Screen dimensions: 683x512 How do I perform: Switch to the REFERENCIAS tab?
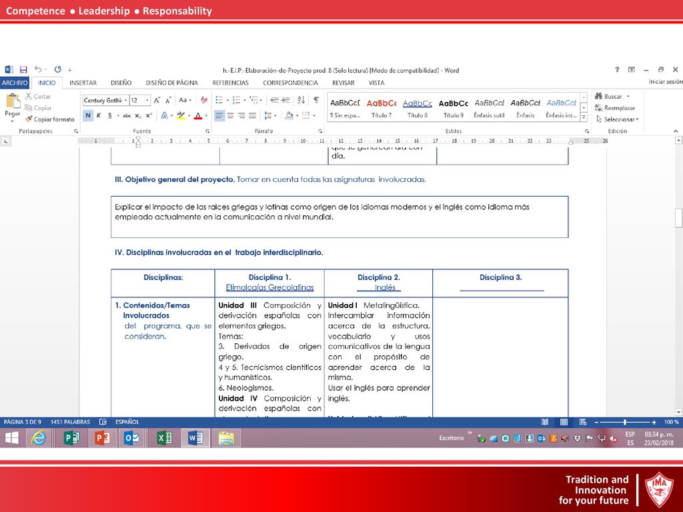pos(230,83)
